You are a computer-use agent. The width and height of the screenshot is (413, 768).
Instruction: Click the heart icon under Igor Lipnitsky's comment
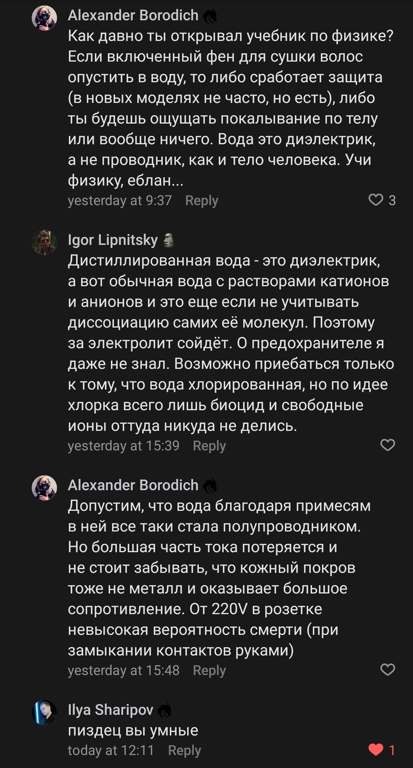(x=388, y=446)
